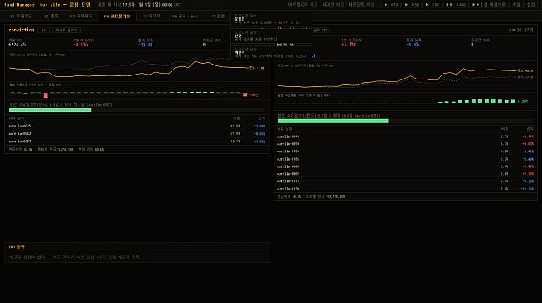Set fast-forward speed to ×480
542x303 pixels.
pos(455,4)
